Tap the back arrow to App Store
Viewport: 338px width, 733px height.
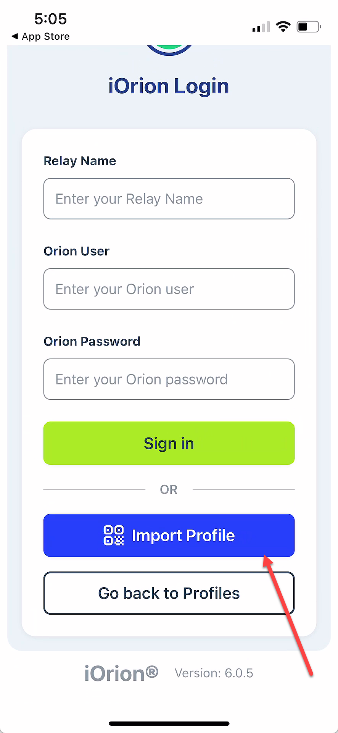click(15, 36)
